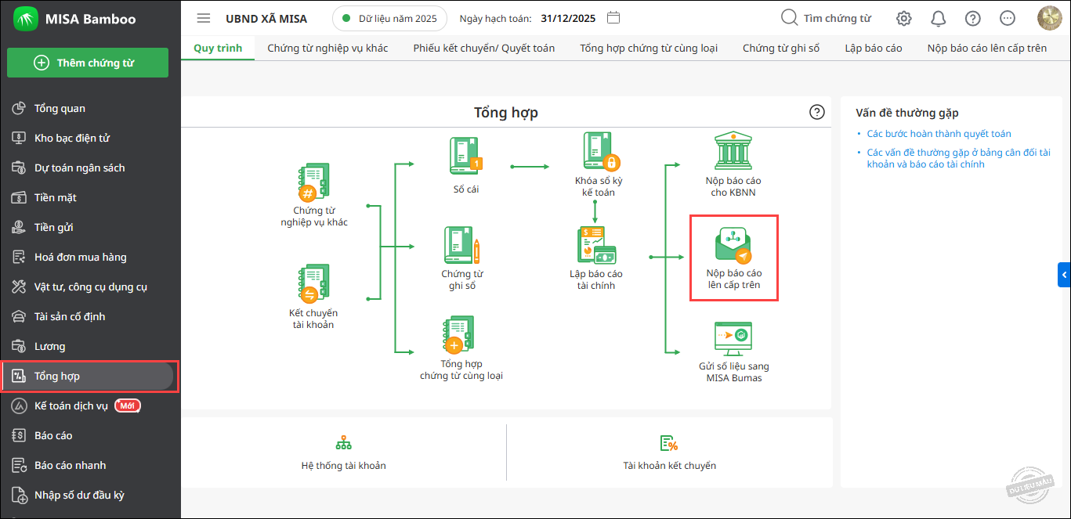Image resolution: width=1071 pixels, height=519 pixels.
Task: Open the Gửi số liệu sang MISA Bumas icon
Action: click(734, 339)
